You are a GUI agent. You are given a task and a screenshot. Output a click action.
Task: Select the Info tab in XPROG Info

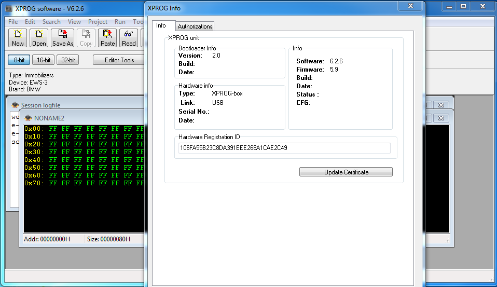161,25
